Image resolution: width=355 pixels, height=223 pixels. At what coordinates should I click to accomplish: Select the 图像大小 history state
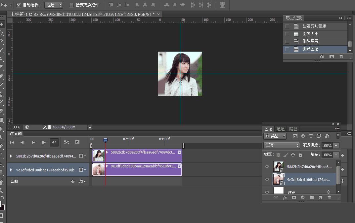click(310, 34)
